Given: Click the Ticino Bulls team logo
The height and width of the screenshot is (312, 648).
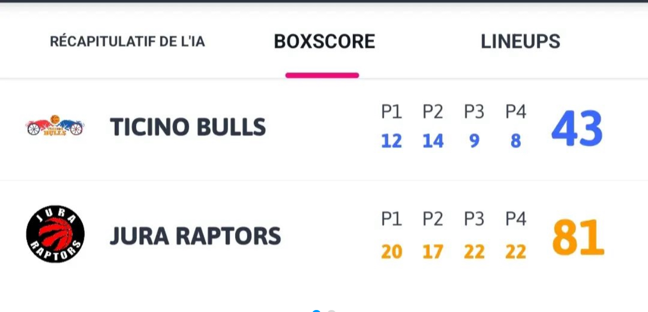Looking at the screenshot, I should [x=55, y=126].
